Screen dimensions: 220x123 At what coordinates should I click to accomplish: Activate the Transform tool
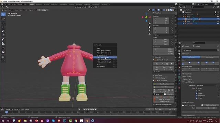tap(3, 35)
